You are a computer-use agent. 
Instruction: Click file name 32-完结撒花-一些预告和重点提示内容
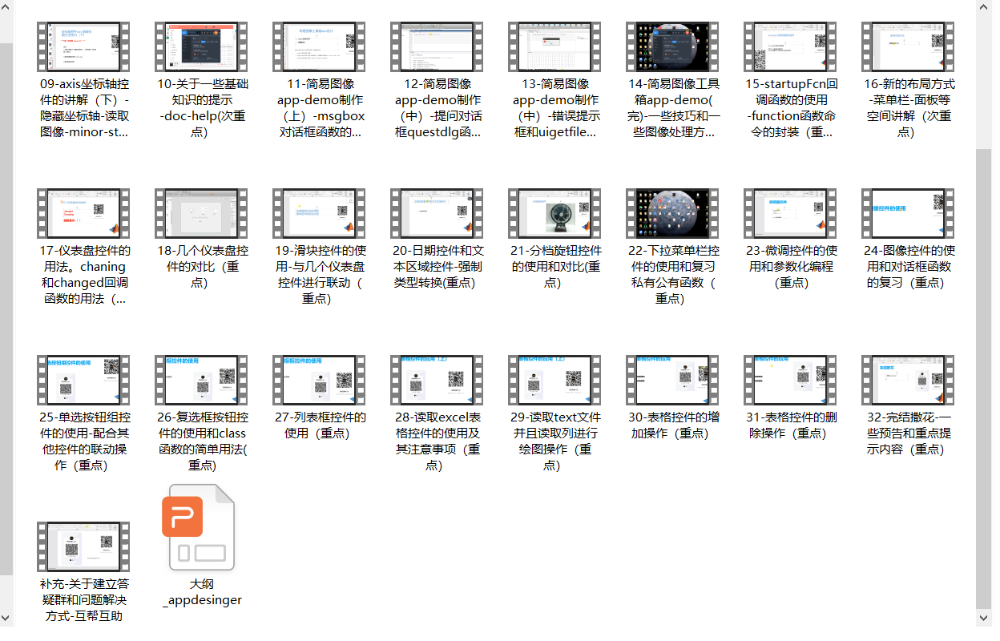[x=908, y=433]
